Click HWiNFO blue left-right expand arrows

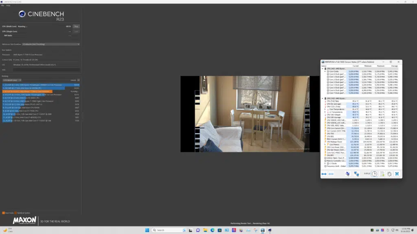[x=324, y=174]
